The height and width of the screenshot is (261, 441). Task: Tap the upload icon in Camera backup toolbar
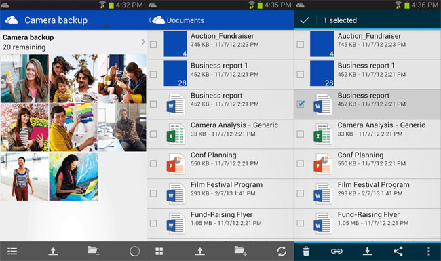(x=53, y=251)
